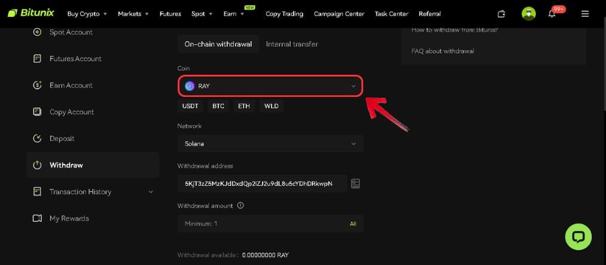This screenshot has width=606, height=265.
Task: Click the Deposit sidebar icon
Action: 37,139
